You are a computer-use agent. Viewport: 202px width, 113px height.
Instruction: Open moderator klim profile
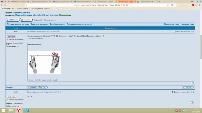34,15
